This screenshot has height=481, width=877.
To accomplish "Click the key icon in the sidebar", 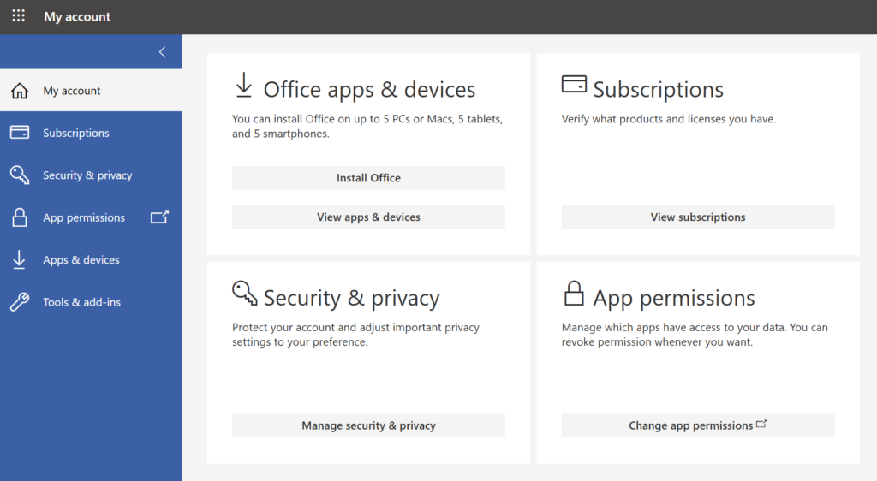I will pos(20,175).
